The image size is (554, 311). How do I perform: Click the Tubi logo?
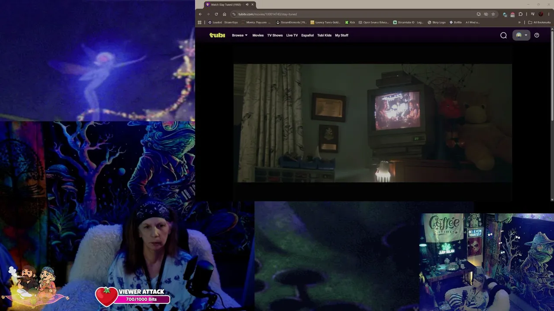pyautogui.click(x=217, y=35)
